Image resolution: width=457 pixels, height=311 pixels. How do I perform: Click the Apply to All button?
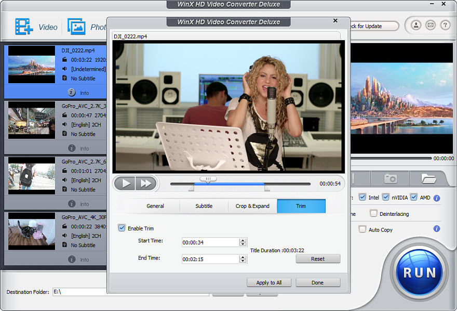coord(268,282)
